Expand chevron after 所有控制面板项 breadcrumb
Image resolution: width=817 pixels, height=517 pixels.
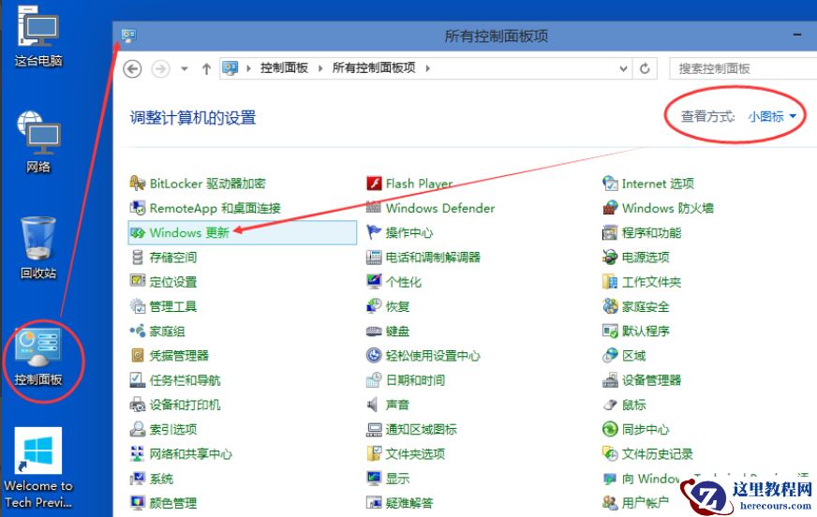(428, 68)
